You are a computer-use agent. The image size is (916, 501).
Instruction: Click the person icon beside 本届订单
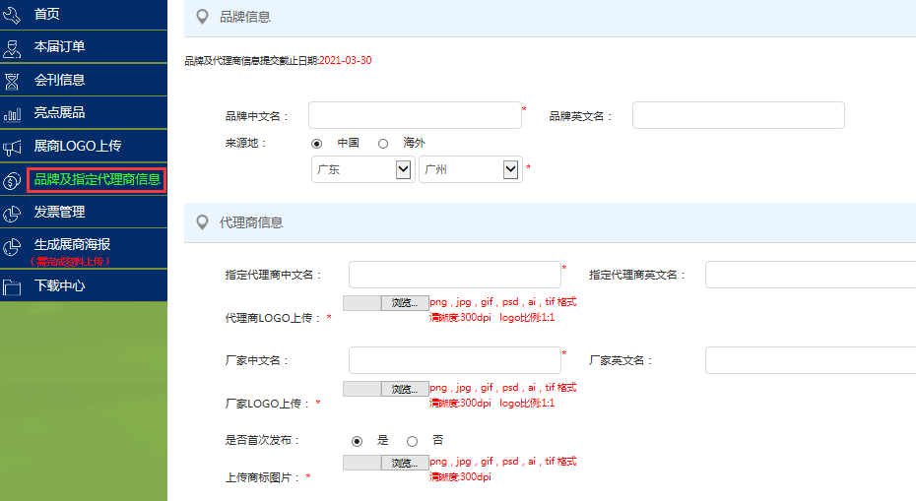pyautogui.click(x=13, y=46)
